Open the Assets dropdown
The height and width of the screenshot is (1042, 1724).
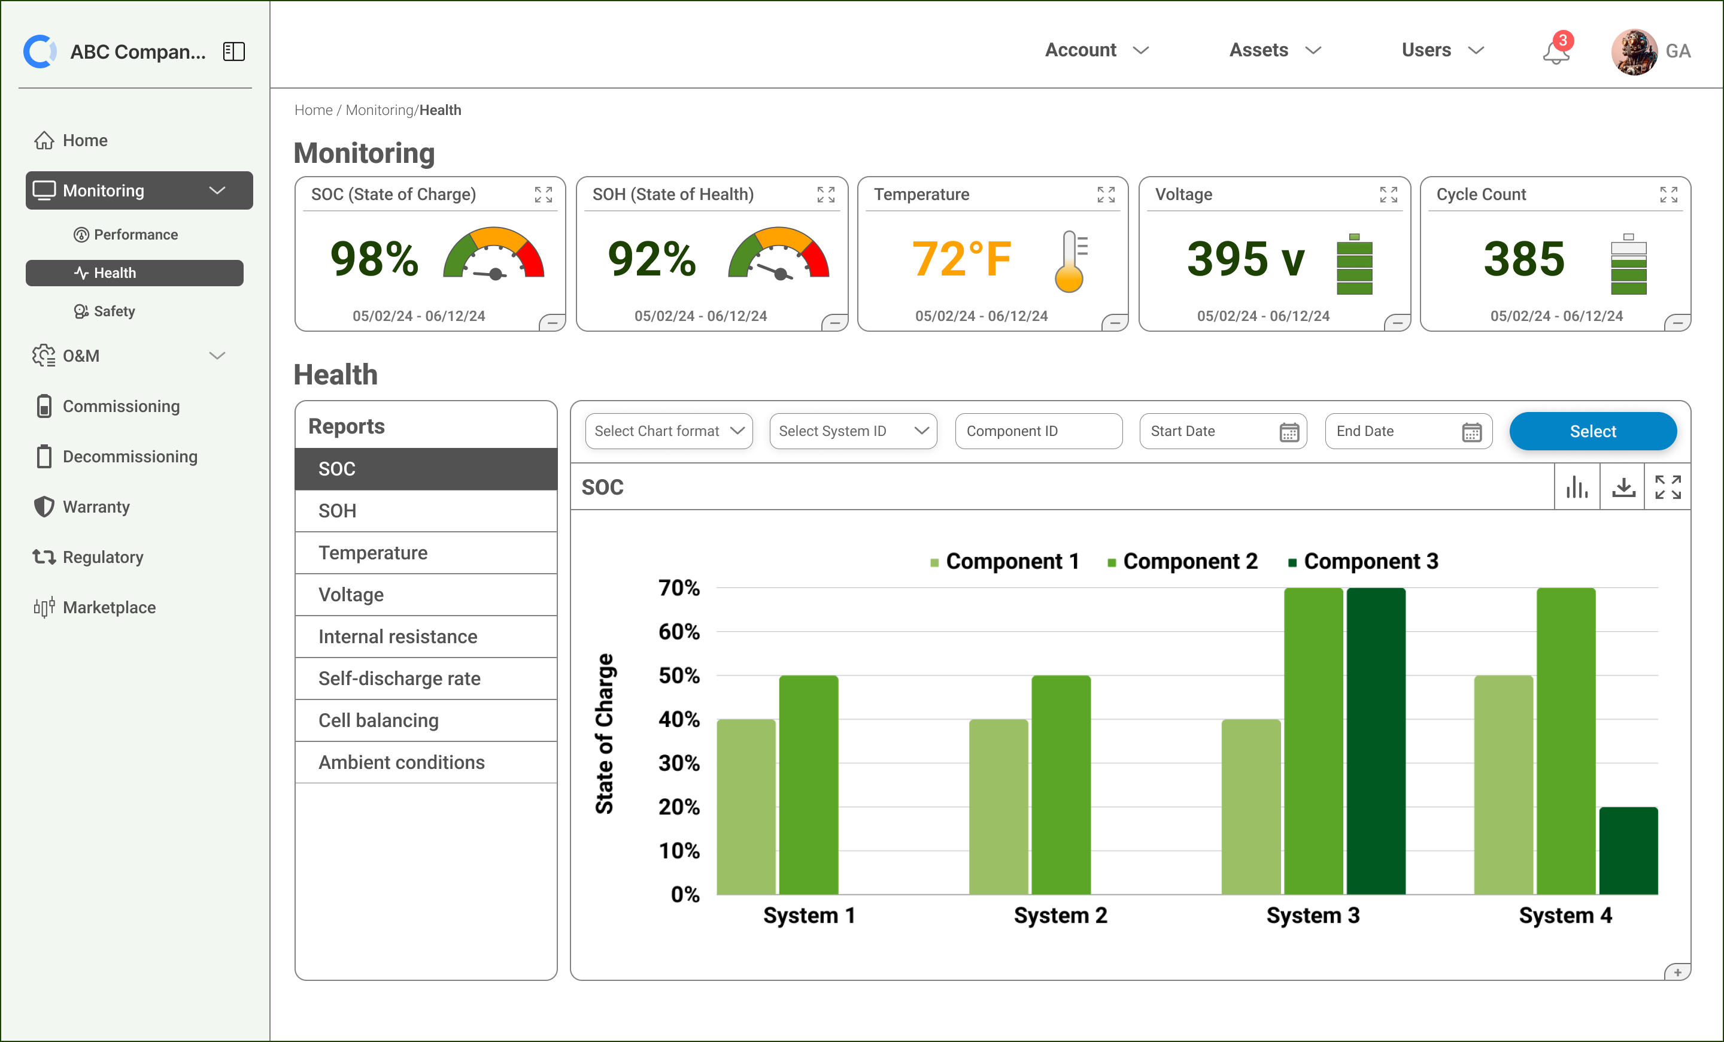click(x=1276, y=50)
